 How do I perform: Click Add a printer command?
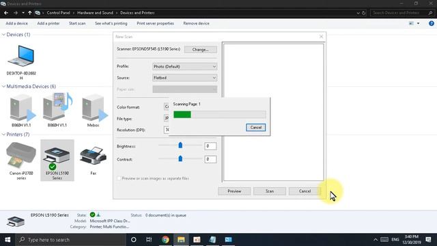(x=48, y=23)
